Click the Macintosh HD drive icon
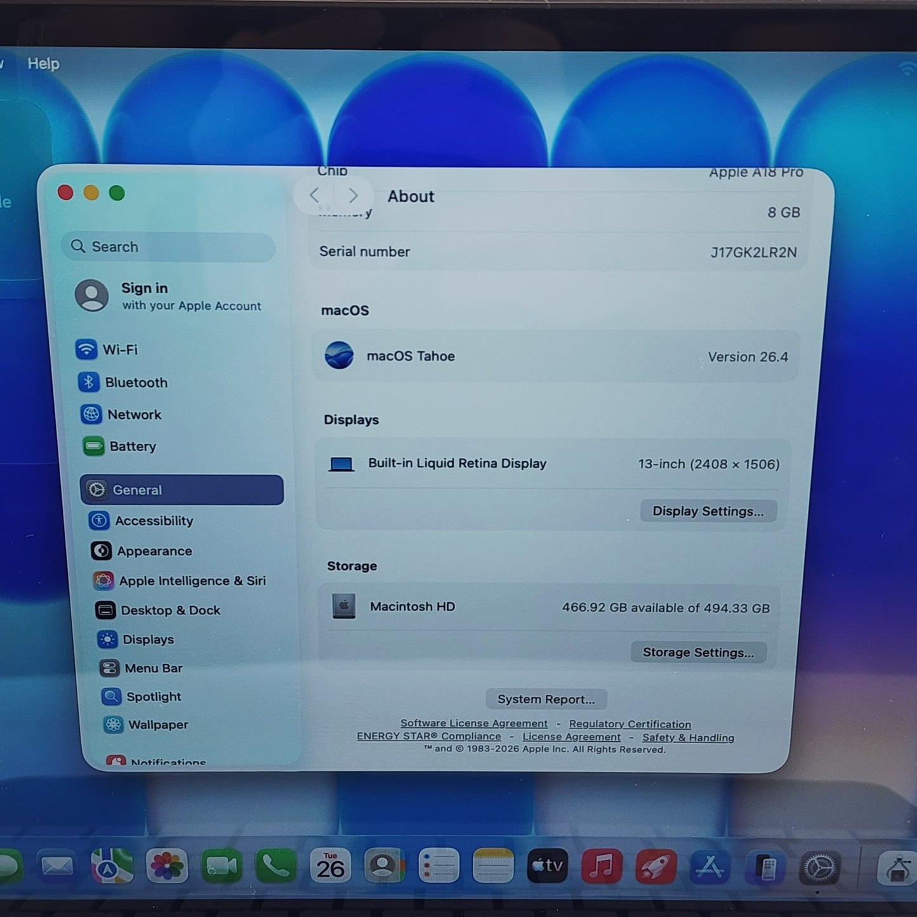Screen dimensions: 917x917 [x=344, y=607]
